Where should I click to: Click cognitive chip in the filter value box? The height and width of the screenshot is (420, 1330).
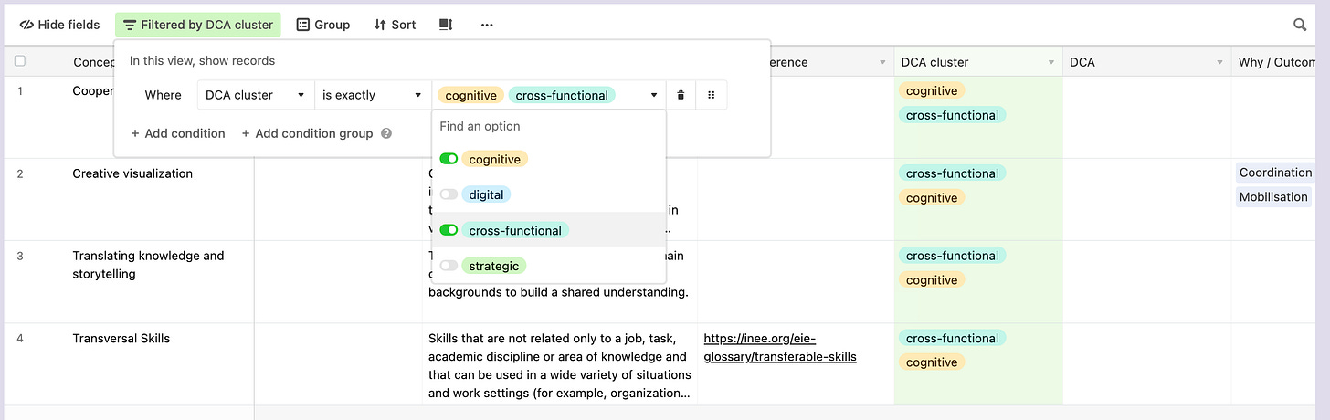(470, 95)
